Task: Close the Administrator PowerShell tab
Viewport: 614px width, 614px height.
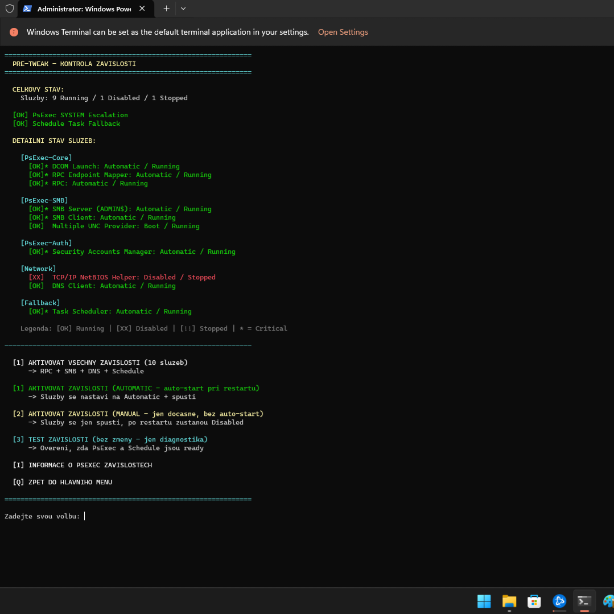Action: pyautogui.click(x=142, y=9)
